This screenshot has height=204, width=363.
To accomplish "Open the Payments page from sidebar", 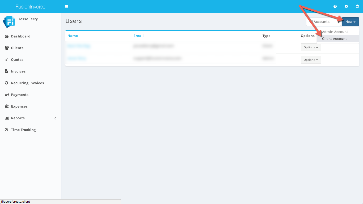I will coord(20,95).
